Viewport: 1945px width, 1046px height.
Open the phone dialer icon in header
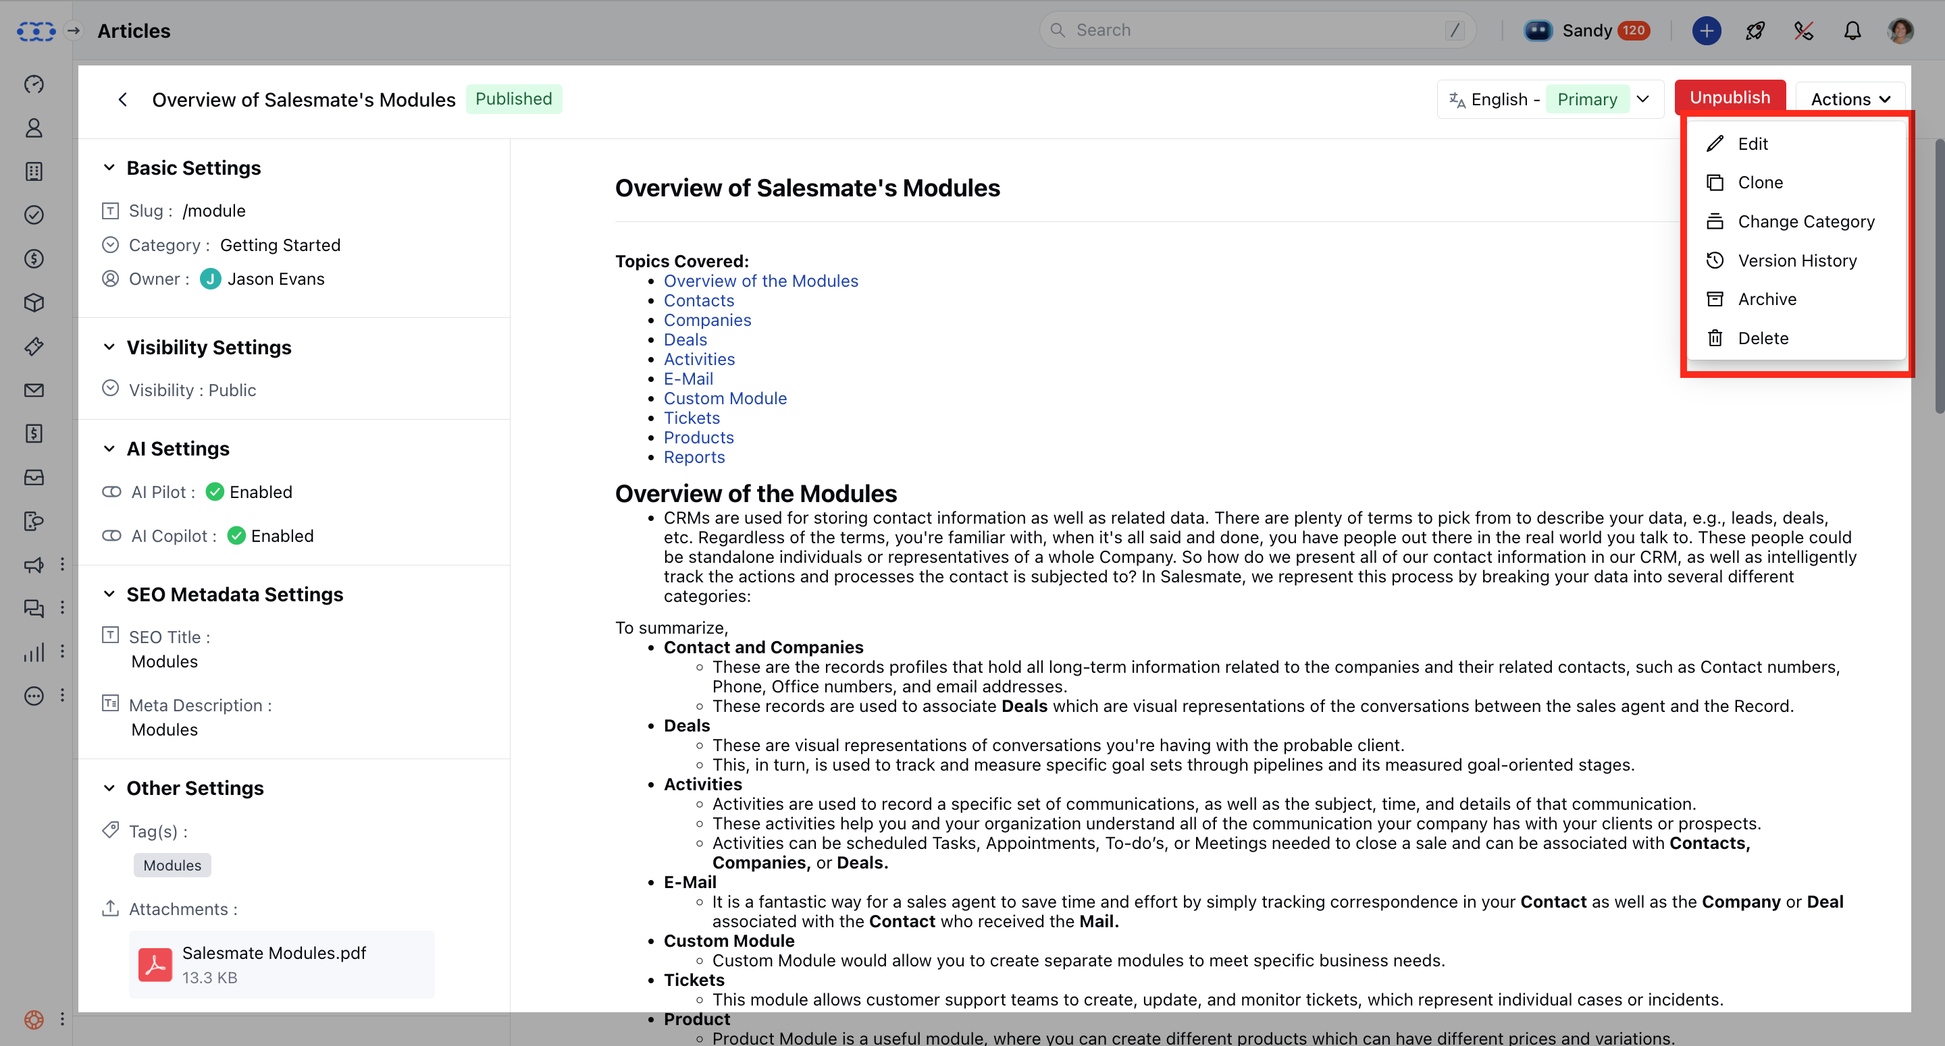(1804, 31)
